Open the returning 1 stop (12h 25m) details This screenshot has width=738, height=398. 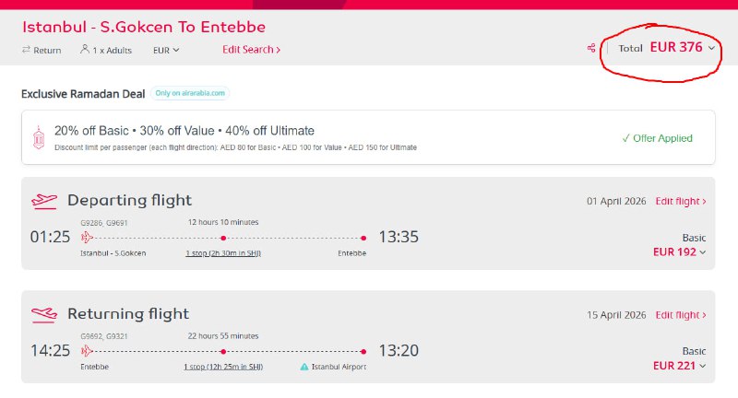[223, 367]
